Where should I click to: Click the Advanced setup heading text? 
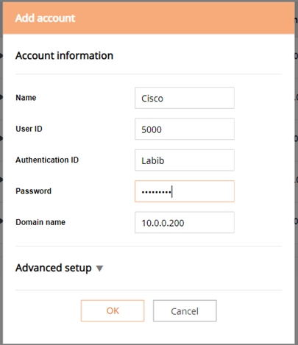tap(54, 268)
